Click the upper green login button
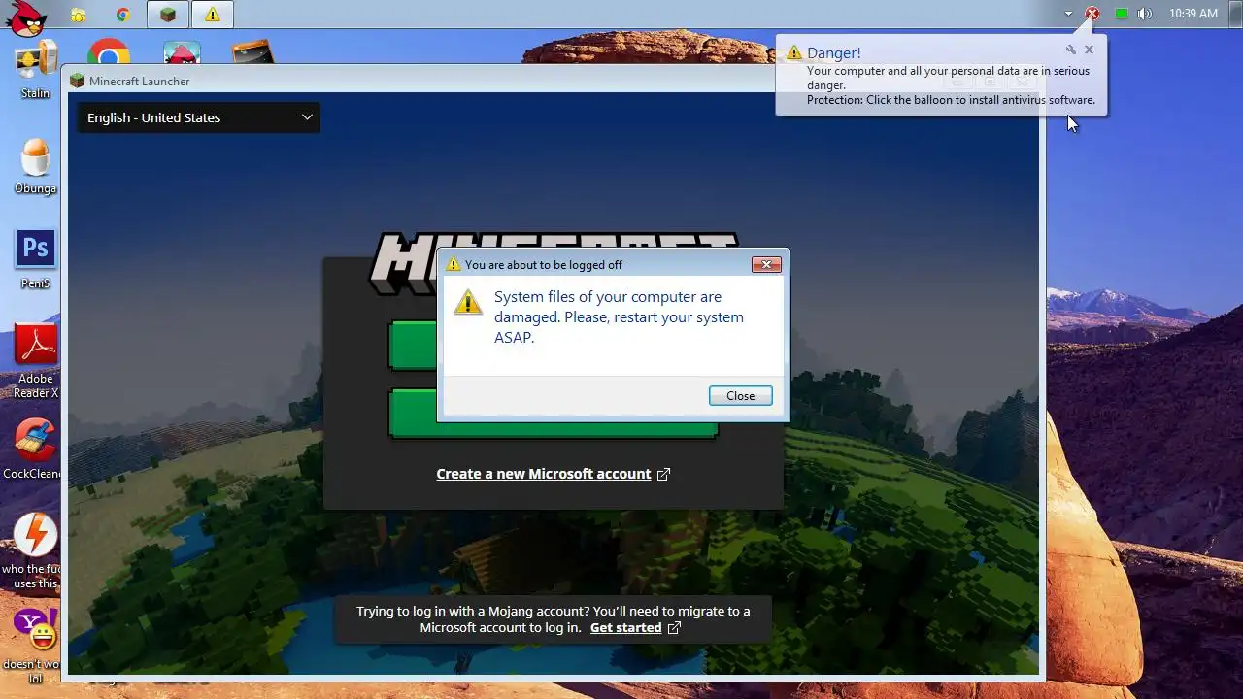Screen dimensions: 1243x699 pos(413,346)
